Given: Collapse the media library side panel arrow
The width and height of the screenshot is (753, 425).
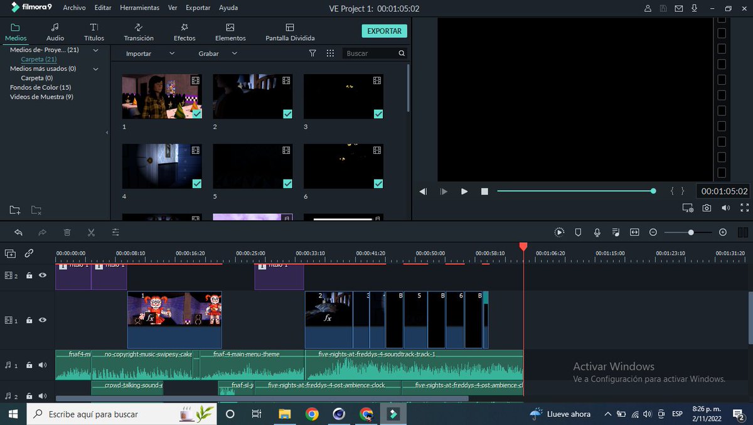Looking at the screenshot, I should coord(107,132).
